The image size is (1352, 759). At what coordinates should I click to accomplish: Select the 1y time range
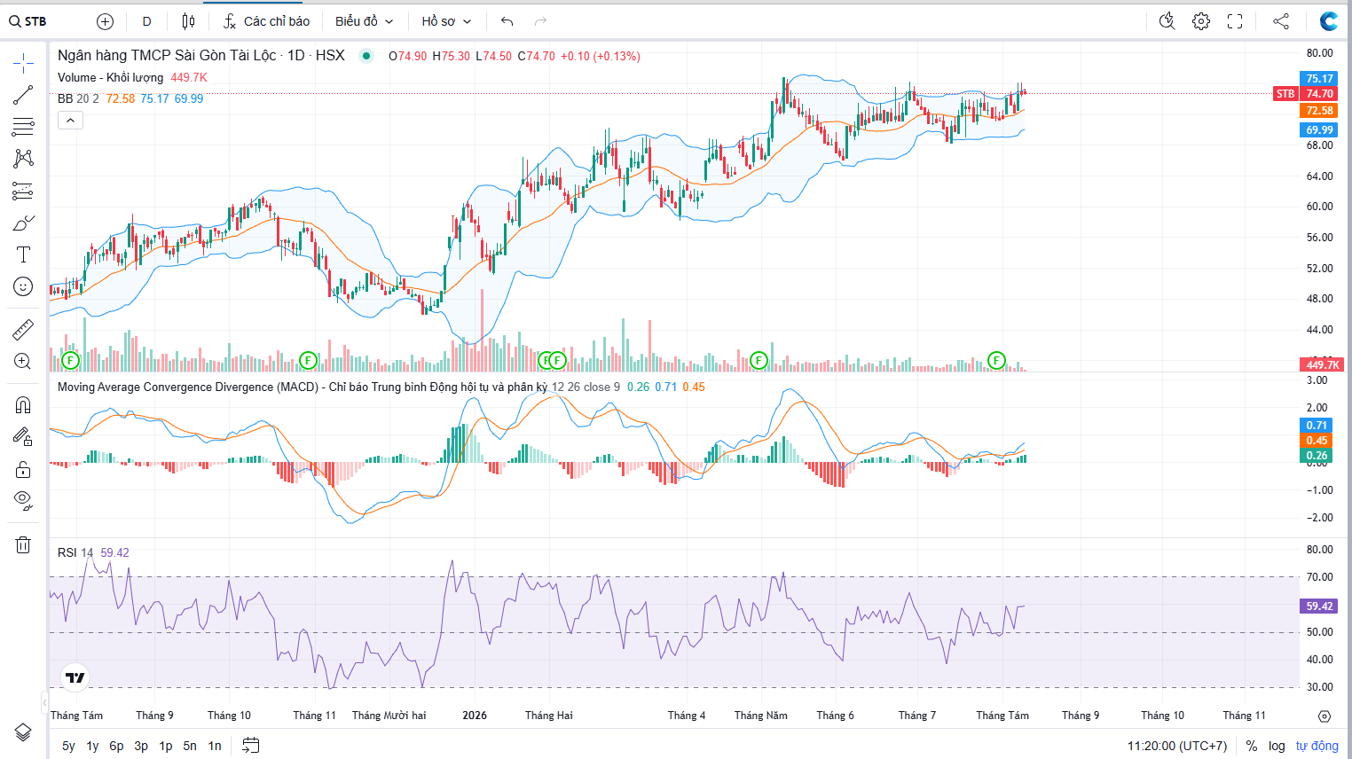(x=92, y=746)
